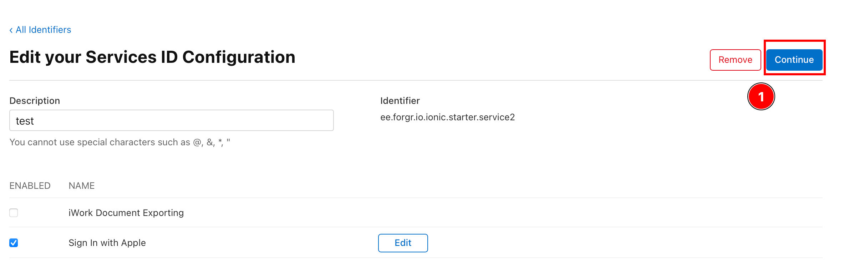844x277 pixels.
Task: Click the Description field label
Action: tap(35, 101)
